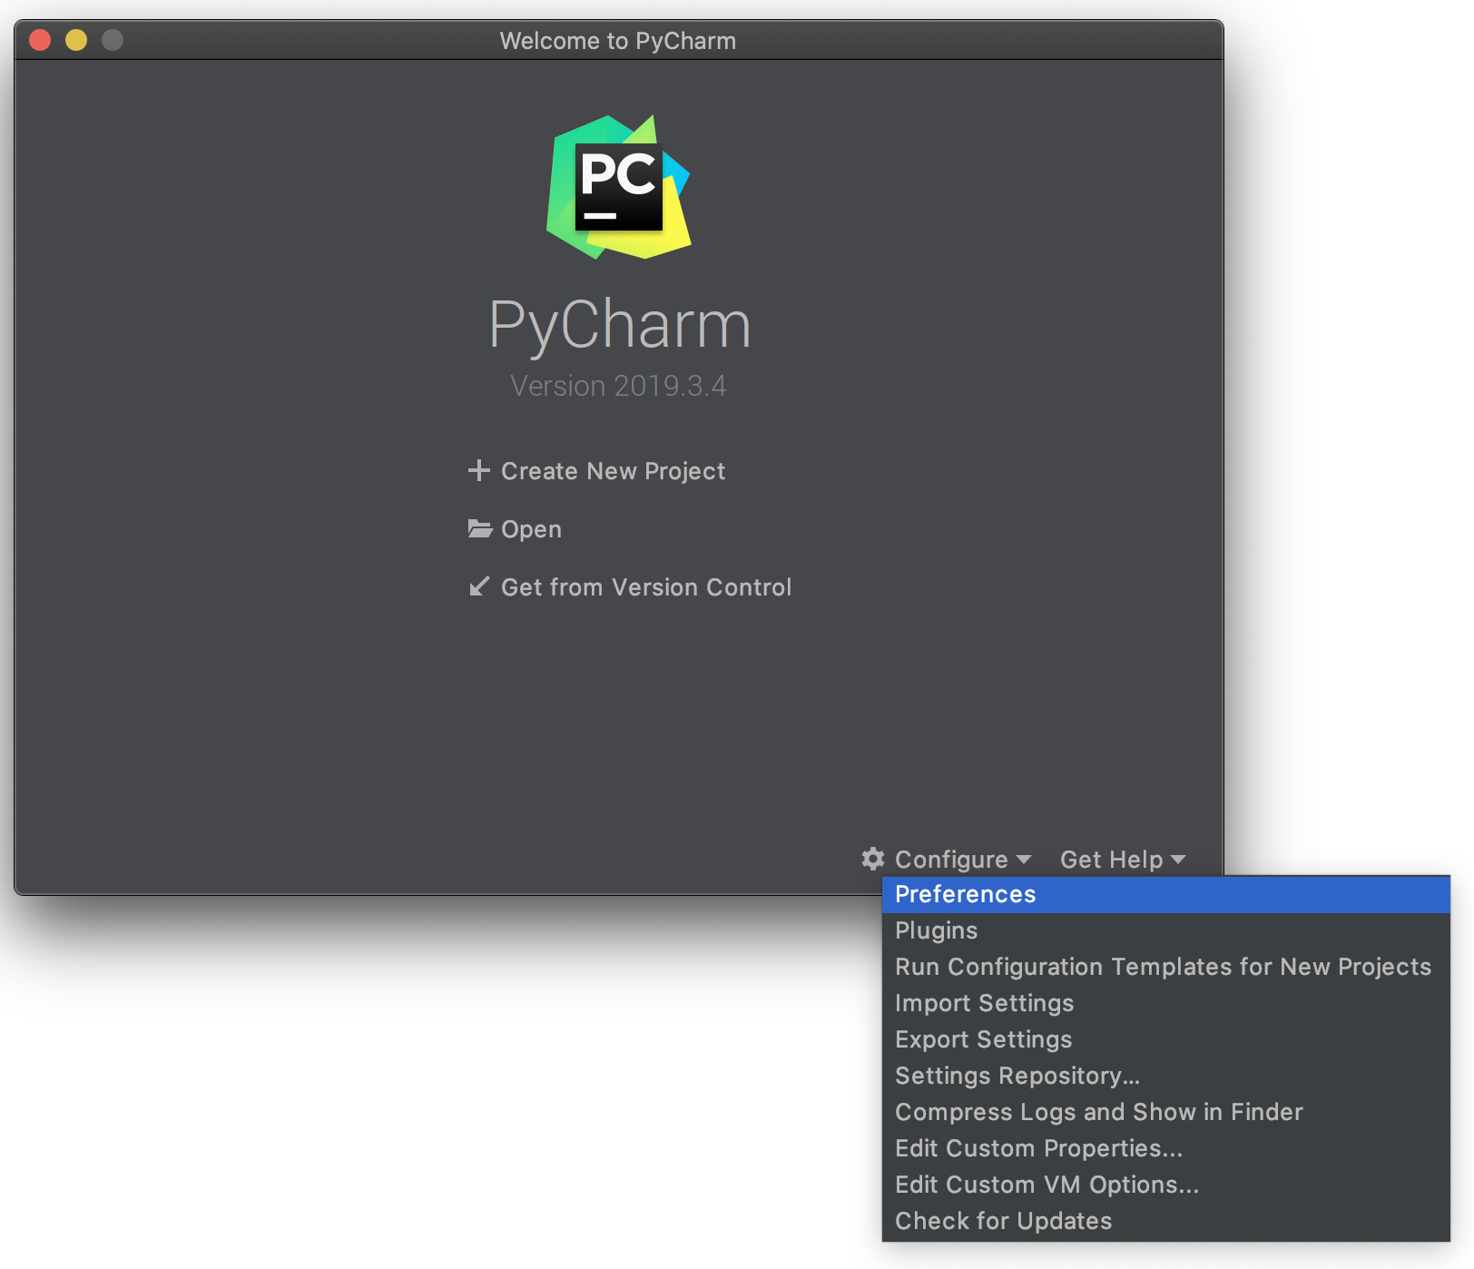This screenshot has height=1269, width=1474.
Task: Select Check for Updates
Action: click(1003, 1220)
